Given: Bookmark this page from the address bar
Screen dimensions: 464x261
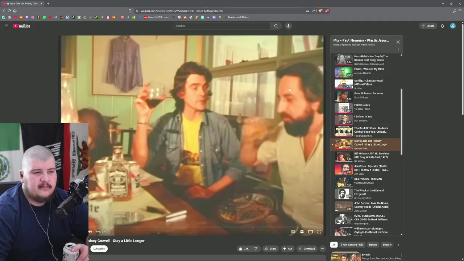Looking at the screenshot, I should [130, 11].
